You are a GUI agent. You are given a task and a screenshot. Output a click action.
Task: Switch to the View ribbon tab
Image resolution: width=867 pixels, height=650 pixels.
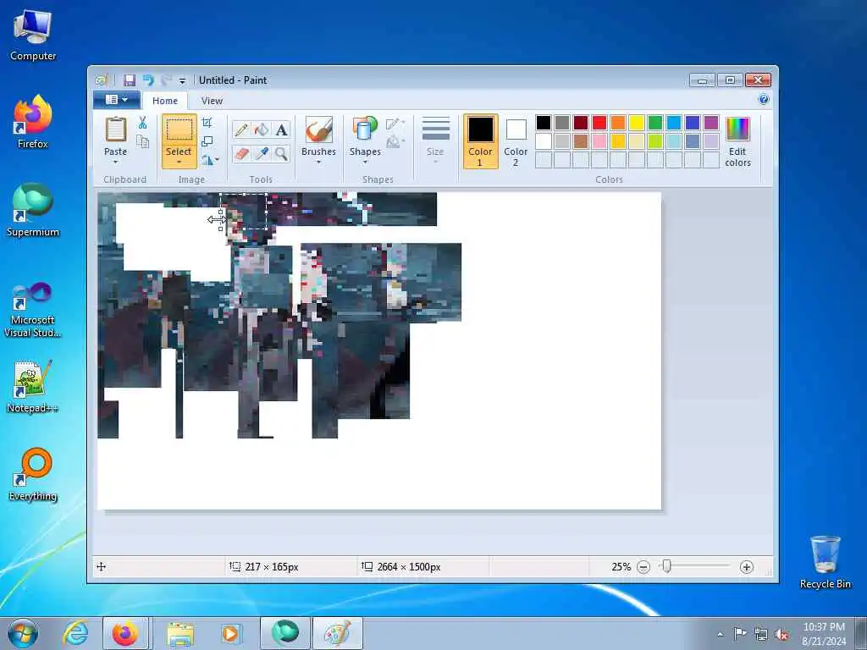pyautogui.click(x=212, y=101)
